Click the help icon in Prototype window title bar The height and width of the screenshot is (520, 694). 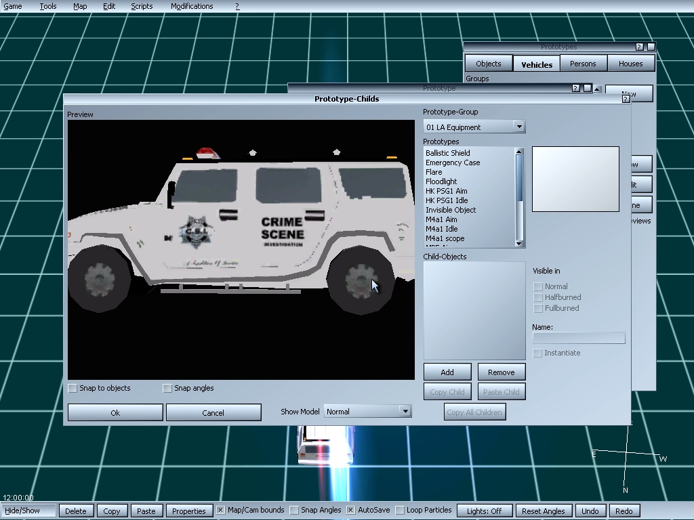576,88
